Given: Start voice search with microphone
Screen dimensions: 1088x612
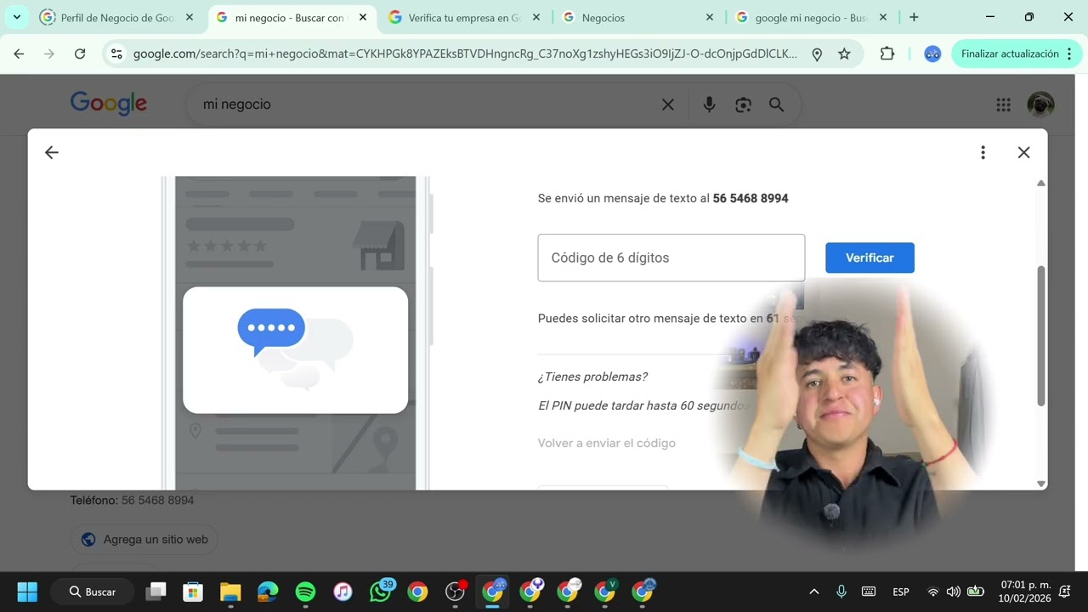Looking at the screenshot, I should 709,105.
